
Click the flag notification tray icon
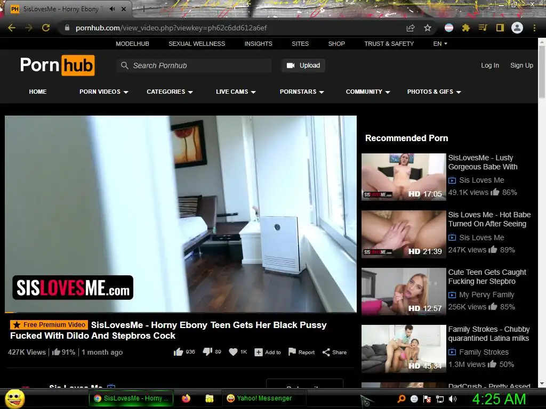click(x=427, y=399)
